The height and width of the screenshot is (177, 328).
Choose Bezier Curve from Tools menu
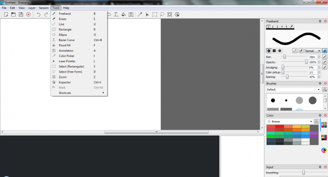coord(66,40)
